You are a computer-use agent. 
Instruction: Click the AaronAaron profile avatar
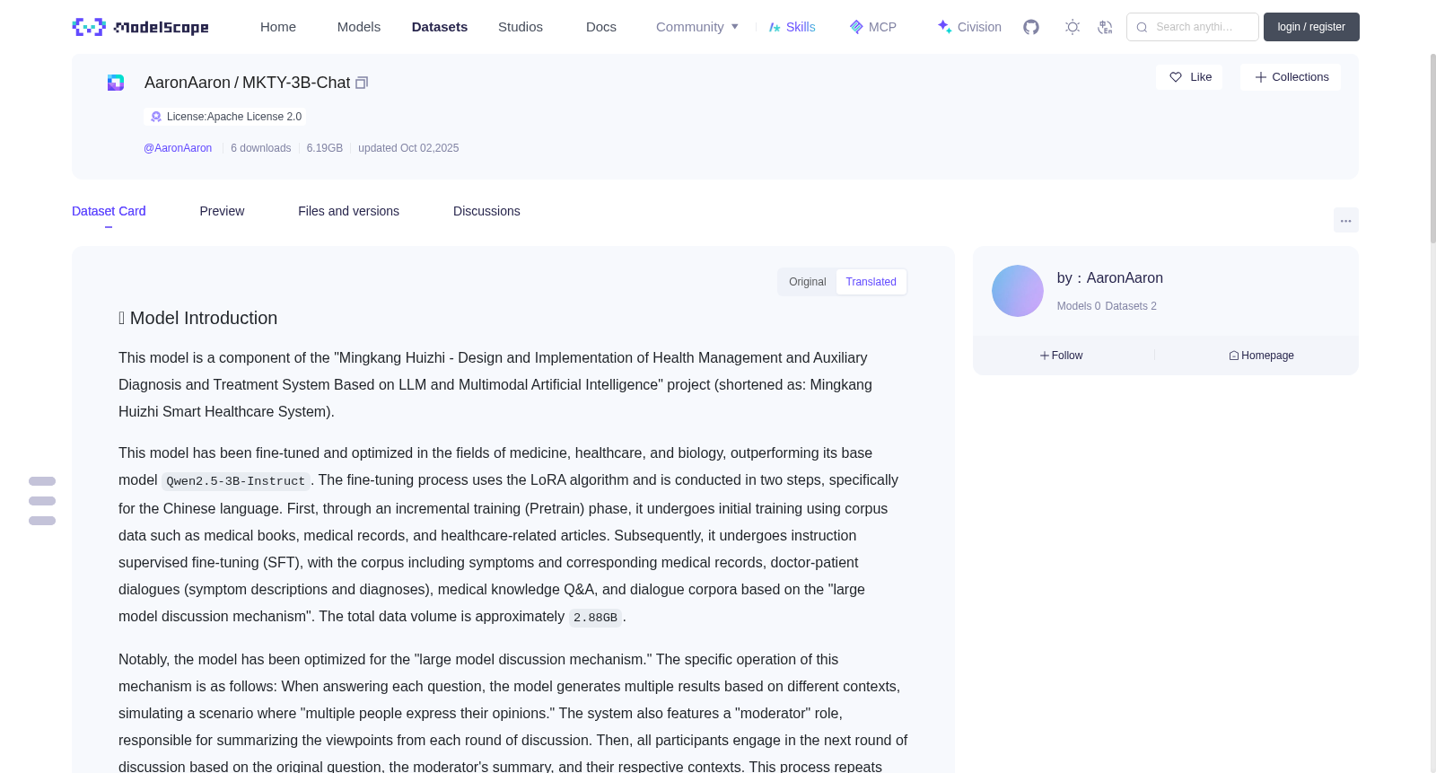coord(1018,291)
